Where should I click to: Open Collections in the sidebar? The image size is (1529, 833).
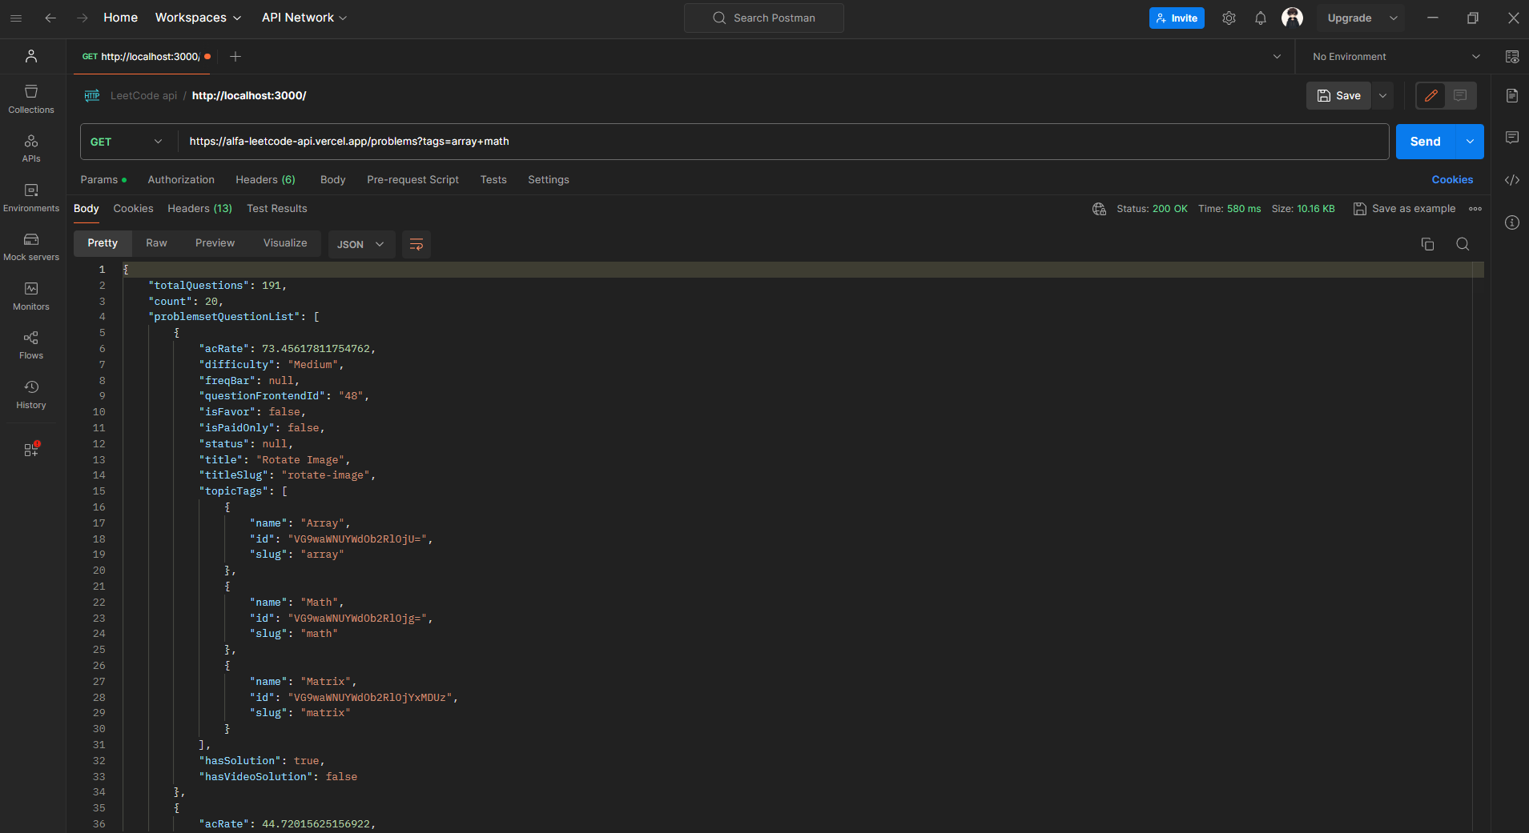[31, 99]
